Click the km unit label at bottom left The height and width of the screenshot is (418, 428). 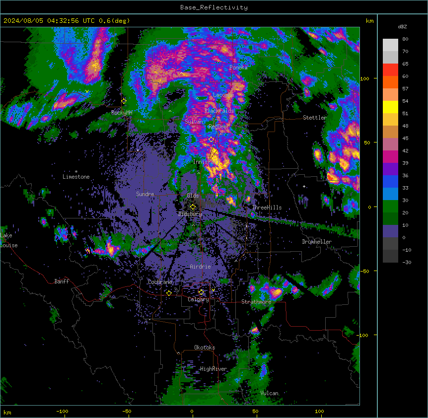(7, 412)
